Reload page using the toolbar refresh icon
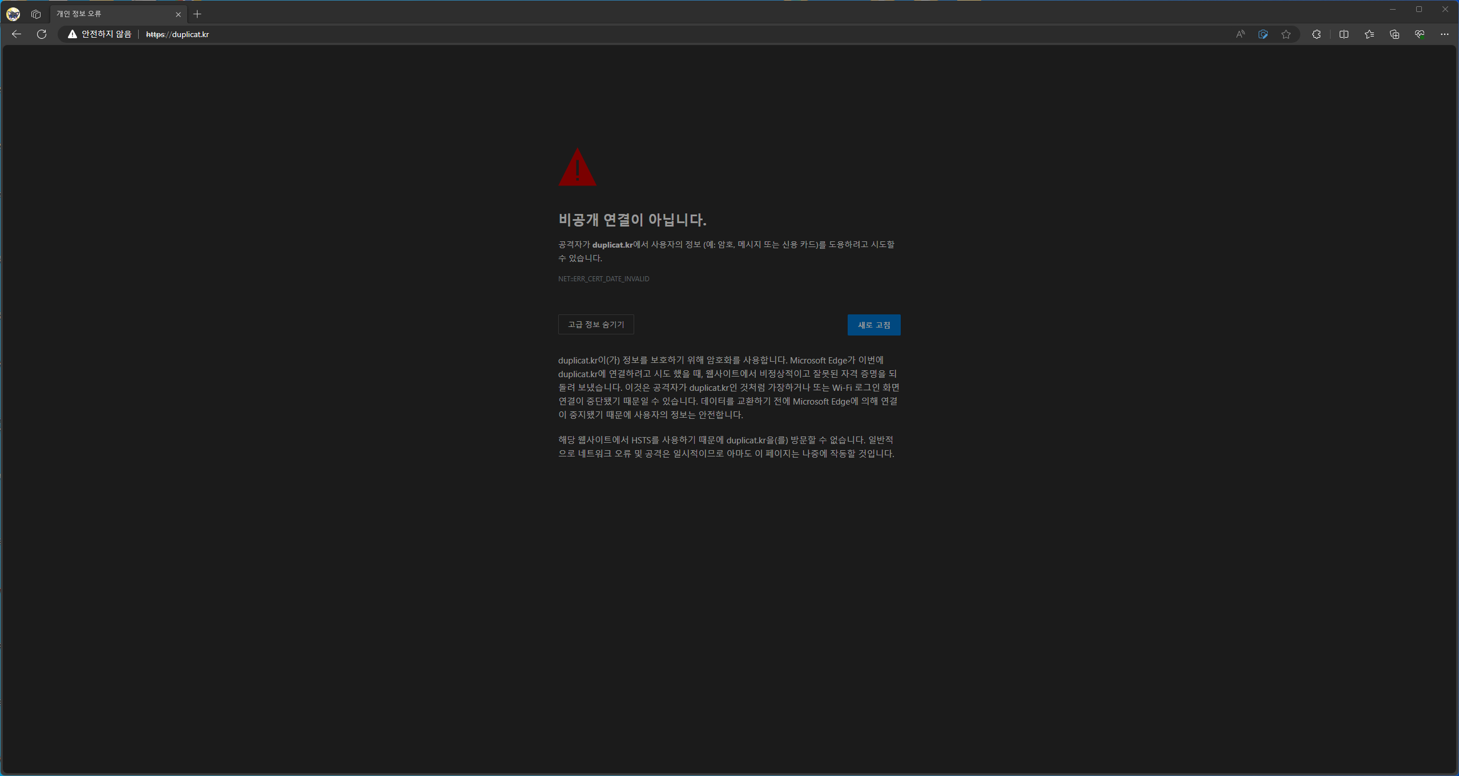 tap(42, 34)
